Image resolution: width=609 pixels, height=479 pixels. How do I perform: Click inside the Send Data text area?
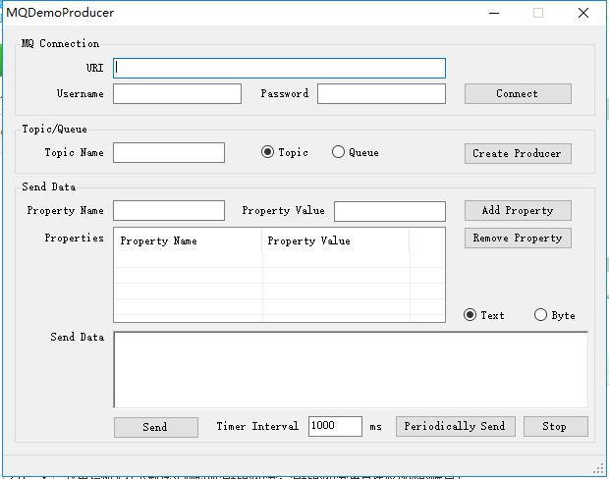point(351,369)
